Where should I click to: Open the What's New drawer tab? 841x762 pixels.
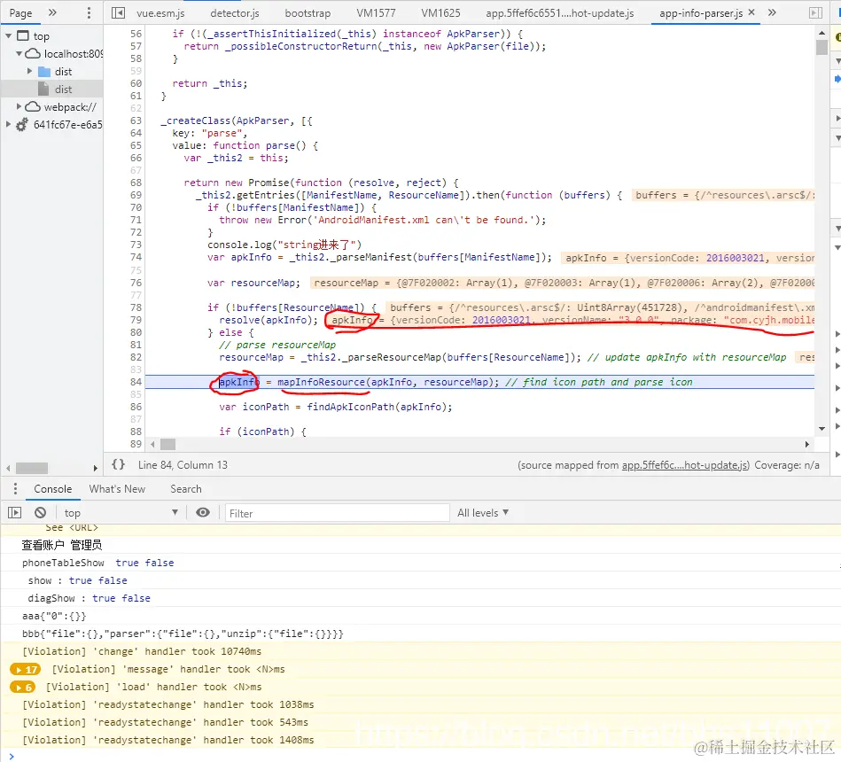(117, 488)
